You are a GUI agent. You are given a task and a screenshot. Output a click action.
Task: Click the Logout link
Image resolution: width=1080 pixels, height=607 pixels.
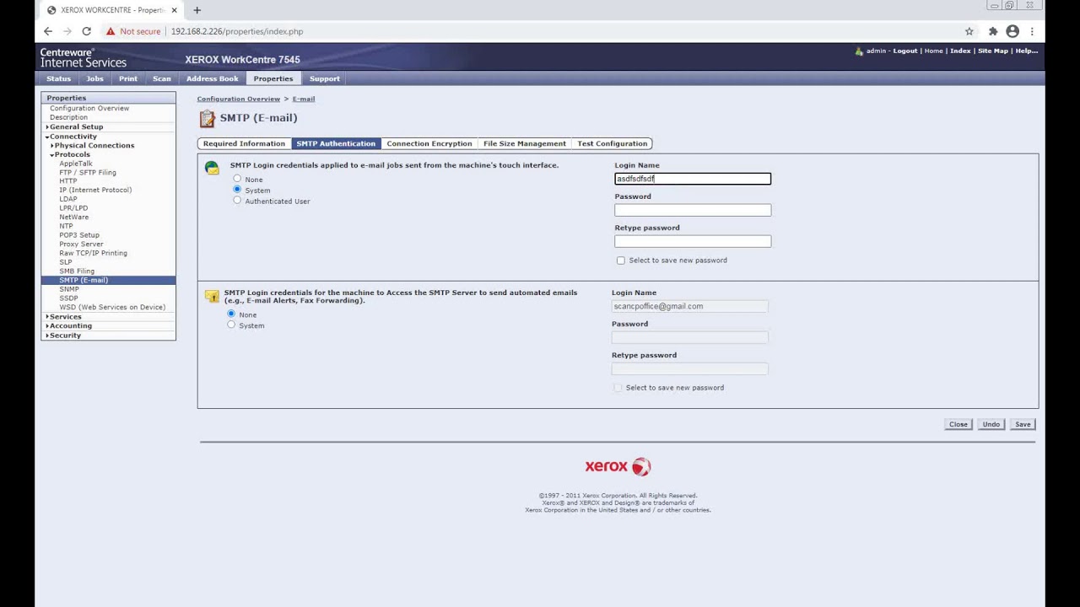pyautogui.click(x=905, y=51)
